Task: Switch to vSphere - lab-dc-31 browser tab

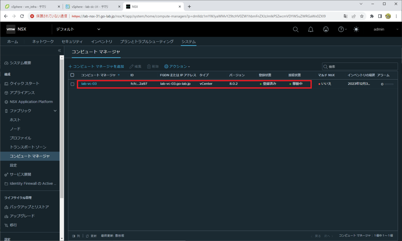Action: pyautogui.click(x=93, y=6)
